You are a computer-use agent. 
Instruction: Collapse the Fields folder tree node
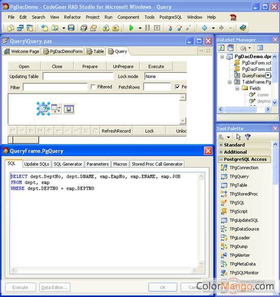point(237,89)
